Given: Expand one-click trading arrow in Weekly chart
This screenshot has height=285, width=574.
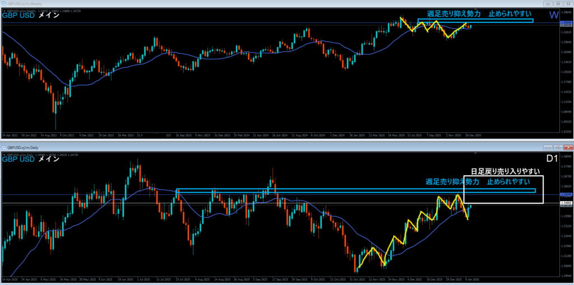Looking at the screenshot, I should coord(4,11).
